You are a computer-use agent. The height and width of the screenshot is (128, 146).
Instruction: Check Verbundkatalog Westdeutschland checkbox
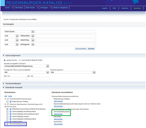8,119
